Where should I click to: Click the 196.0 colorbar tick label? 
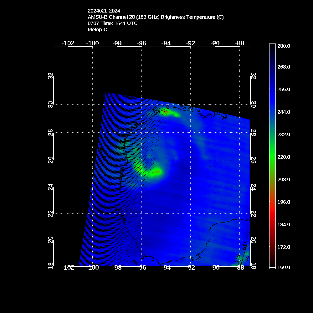click(x=284, y=202)
